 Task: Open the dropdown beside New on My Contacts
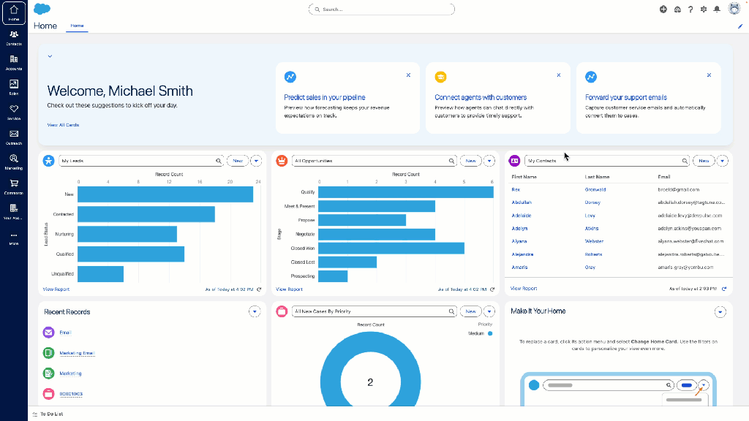tap(722, 160)
